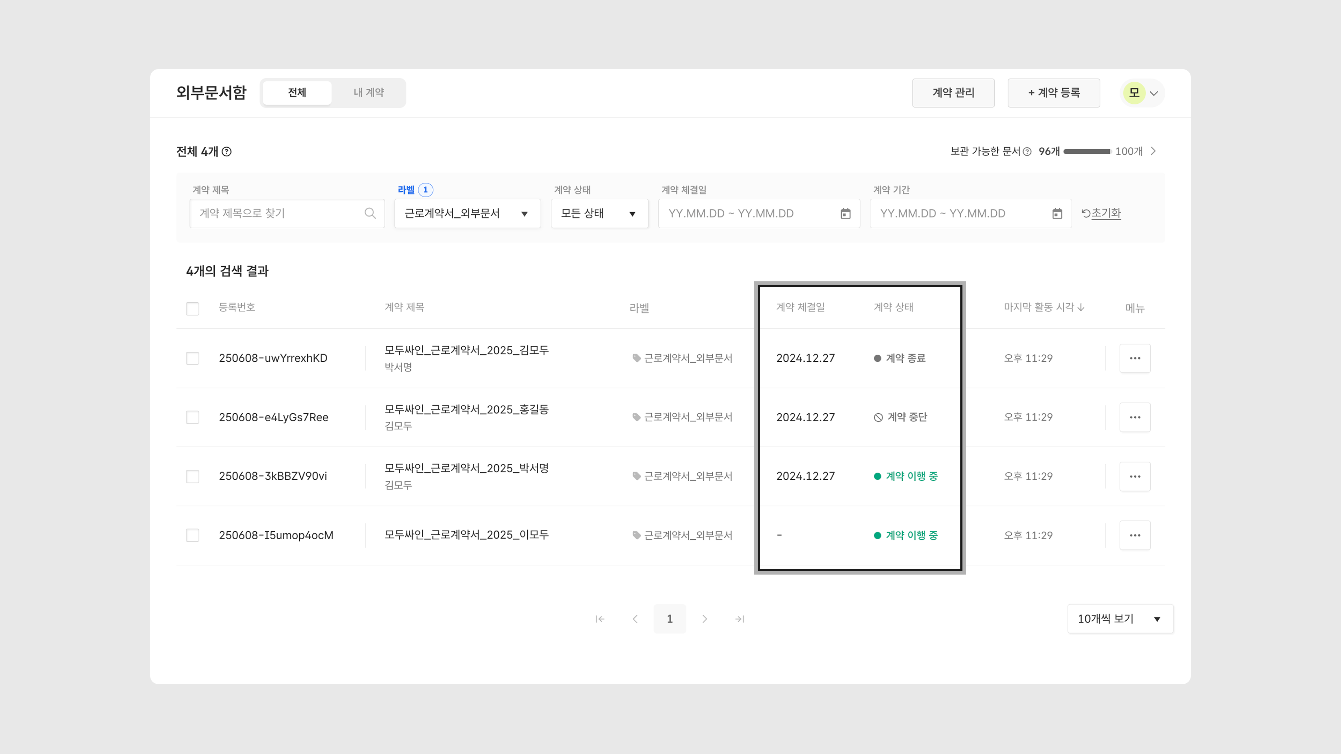Open the calendar icon for 계약 체결일

tap(845, 213)
